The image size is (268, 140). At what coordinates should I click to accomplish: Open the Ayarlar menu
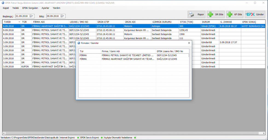(x=45, y=8)
